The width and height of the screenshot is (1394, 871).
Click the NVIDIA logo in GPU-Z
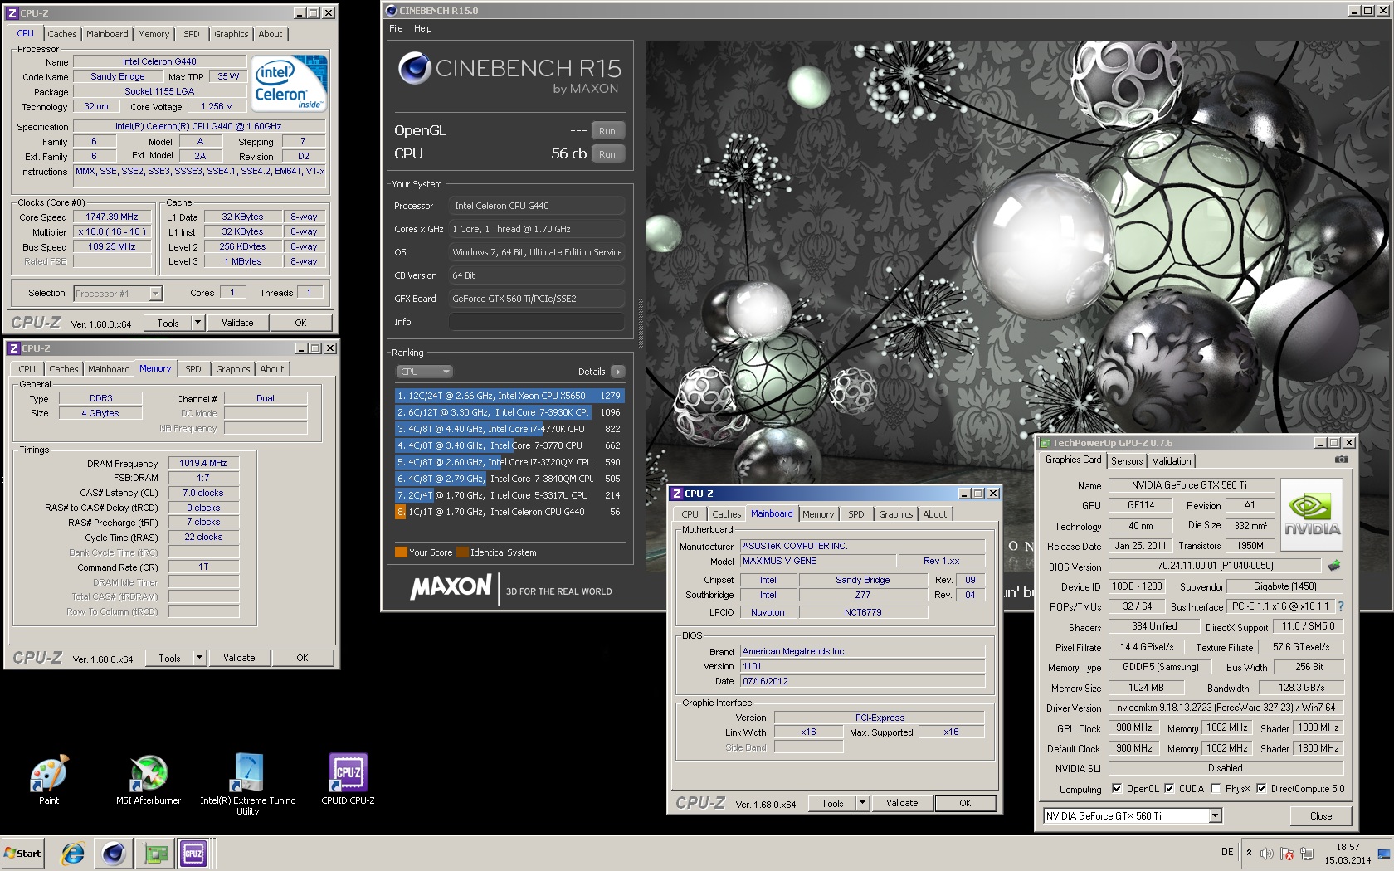pyautogui.click(x=1312, y=515)
